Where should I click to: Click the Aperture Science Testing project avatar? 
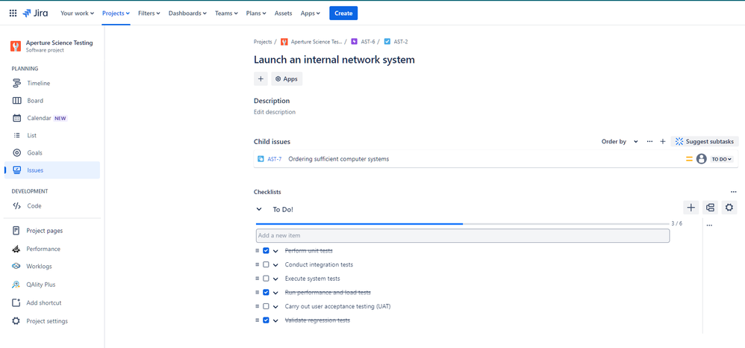coord(16,46)
